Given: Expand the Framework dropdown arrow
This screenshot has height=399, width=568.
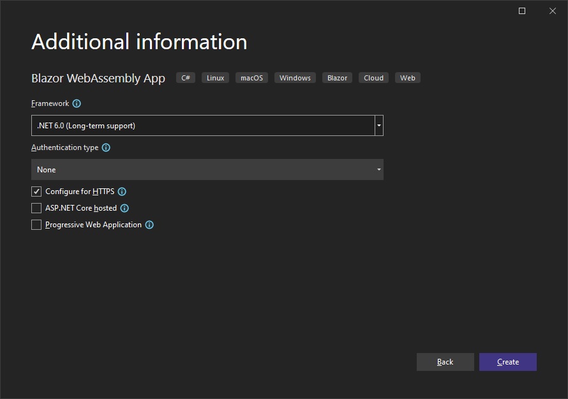Looking at the screenshot, I should tap(379, 126).
